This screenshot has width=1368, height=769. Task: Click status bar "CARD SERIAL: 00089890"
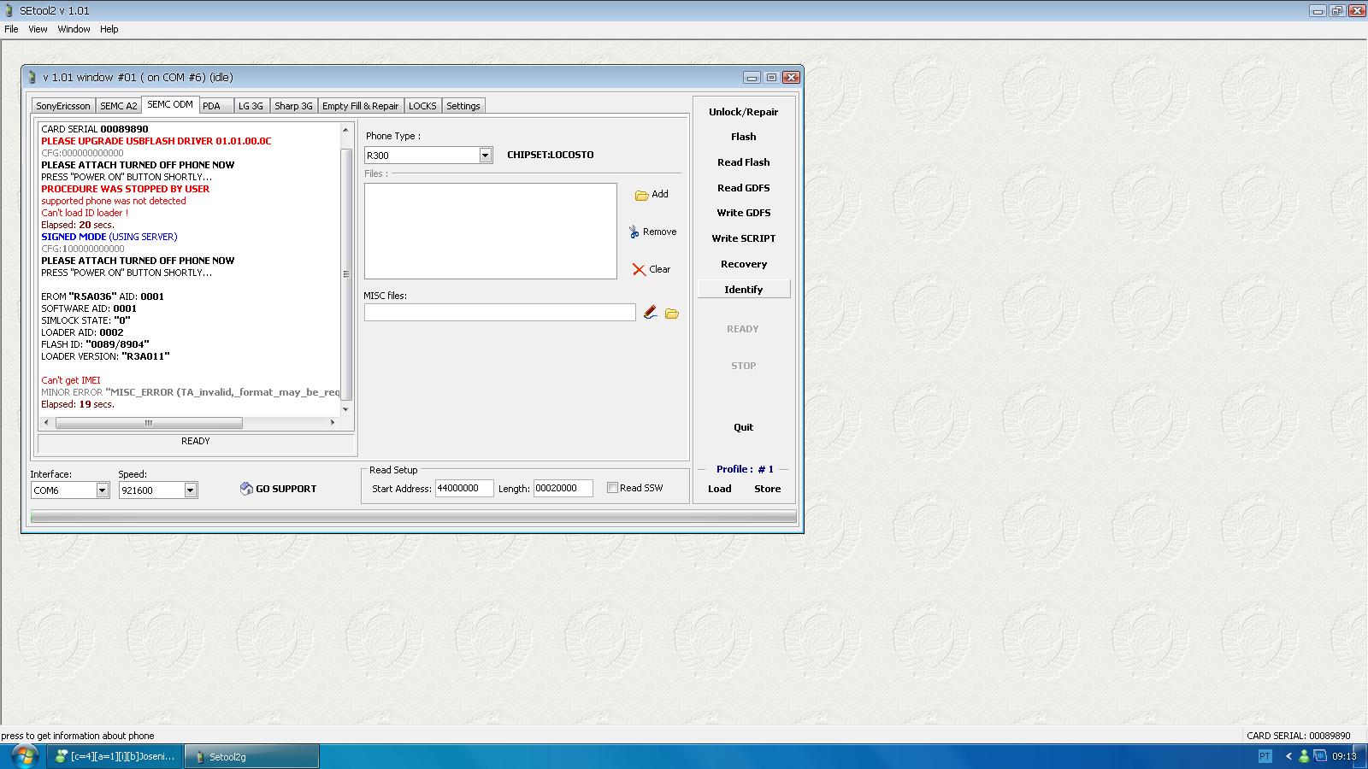pos(1298,735)
